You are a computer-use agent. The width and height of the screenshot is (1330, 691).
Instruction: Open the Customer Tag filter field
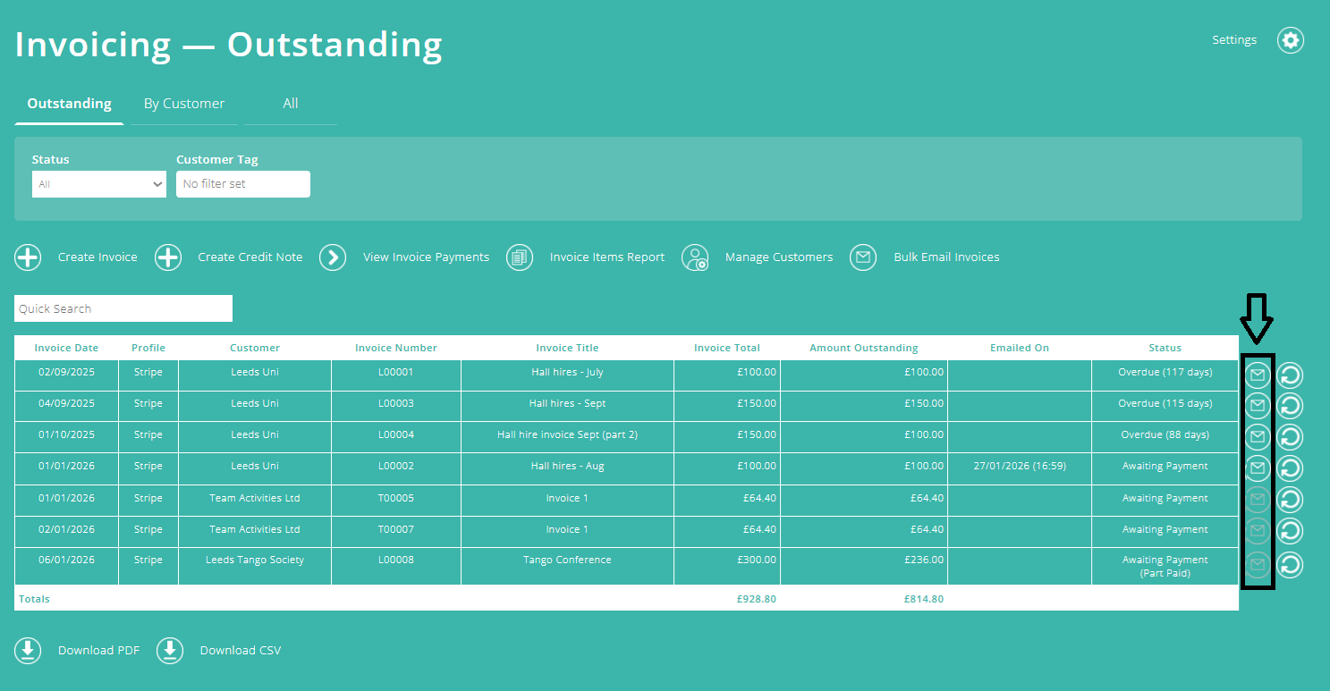(242, 183)
